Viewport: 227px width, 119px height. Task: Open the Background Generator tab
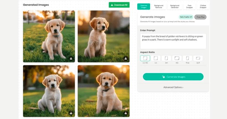[175, 6]
